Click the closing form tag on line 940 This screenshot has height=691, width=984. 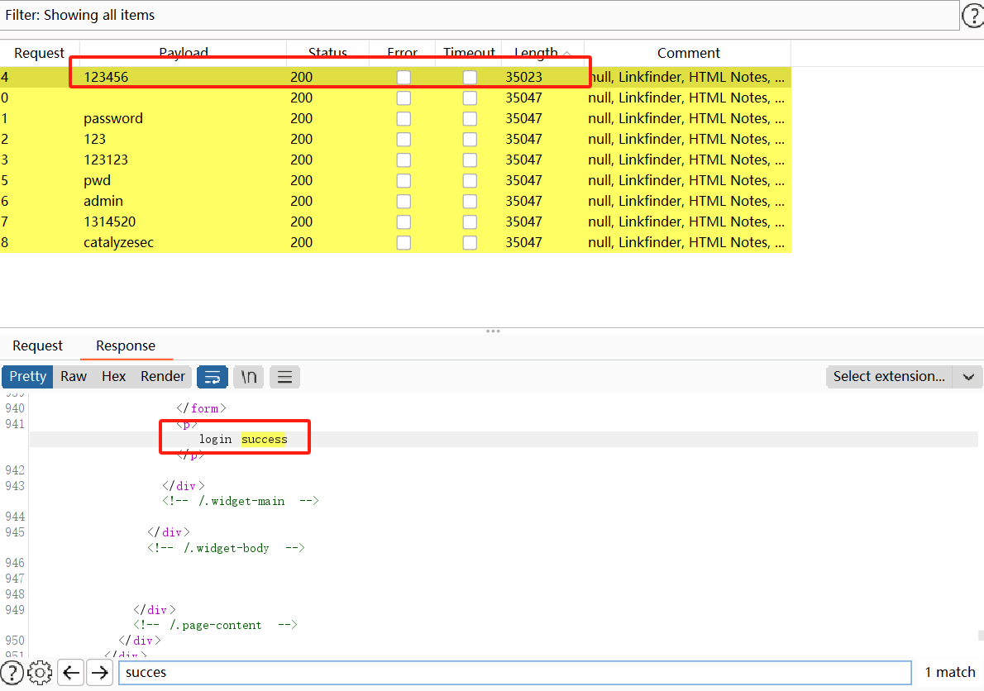point(201,408)
